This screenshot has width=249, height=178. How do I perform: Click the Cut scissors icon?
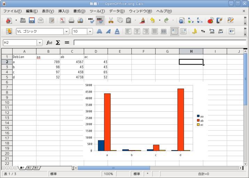click(x=111, y=21)
